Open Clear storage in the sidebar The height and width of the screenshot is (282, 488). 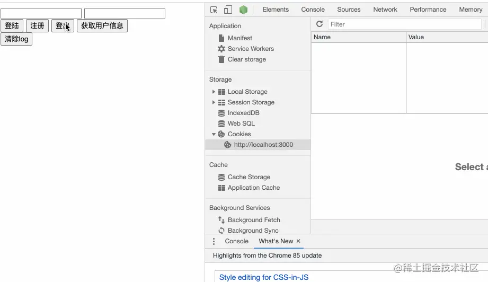[x=247, y=59]
